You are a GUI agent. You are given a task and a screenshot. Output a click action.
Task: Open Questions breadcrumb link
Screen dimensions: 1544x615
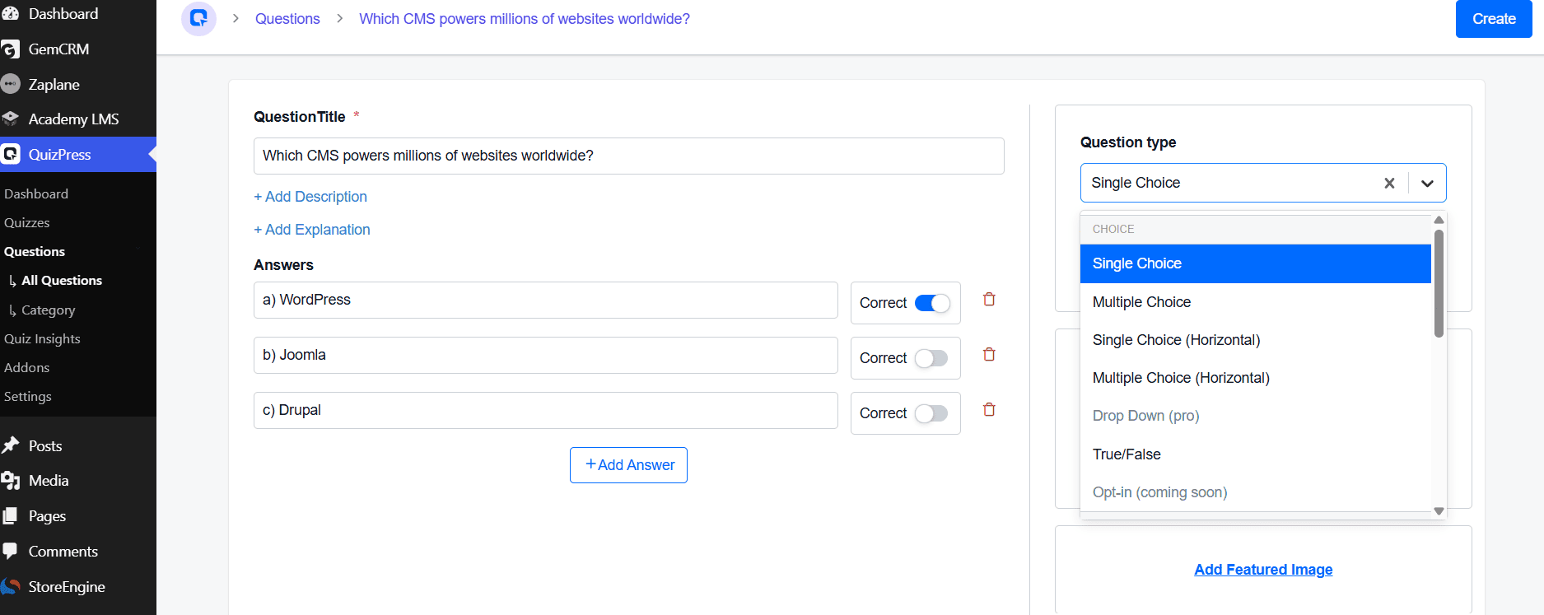pyautogui.click(x=287, y=19)
